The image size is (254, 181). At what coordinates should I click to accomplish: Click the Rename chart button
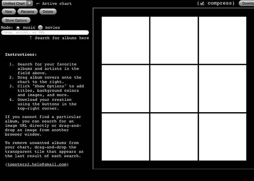[27, 12]
